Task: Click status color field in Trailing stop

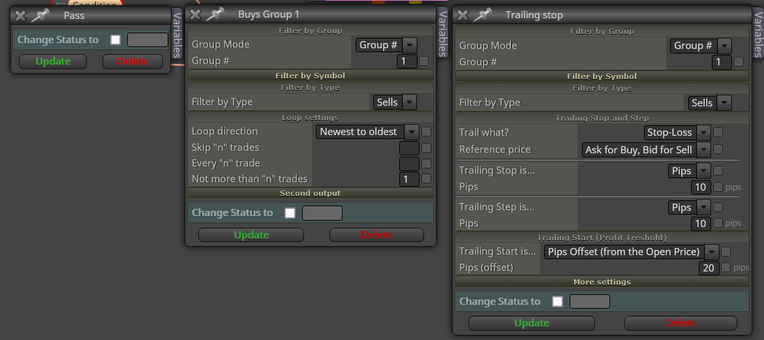Action: [x=590, y=301]
